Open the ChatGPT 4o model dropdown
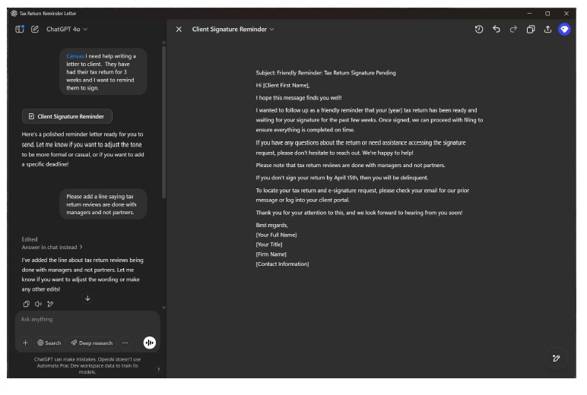Viewport: 587px width, 395px height. point(67,29)
